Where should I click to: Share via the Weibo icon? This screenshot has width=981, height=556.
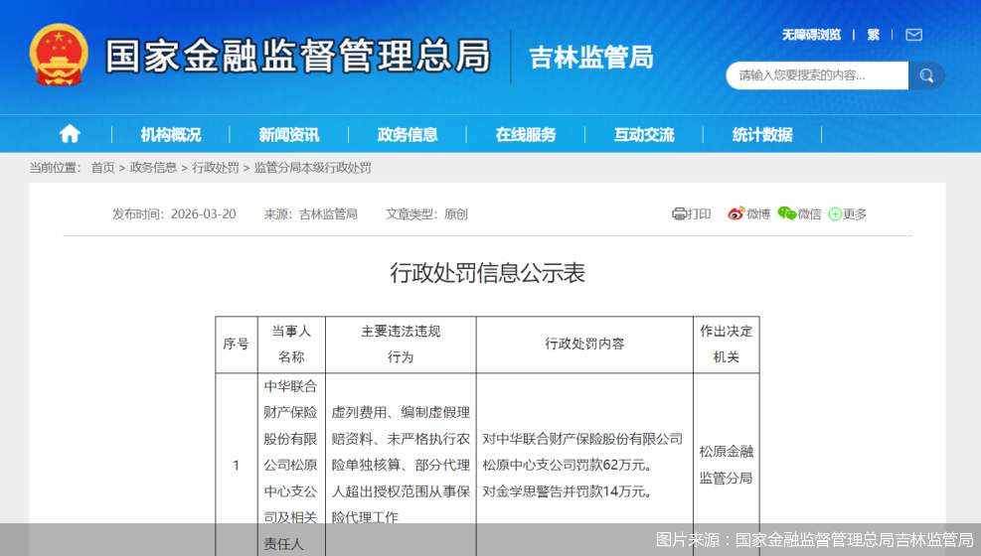(736, 213)
